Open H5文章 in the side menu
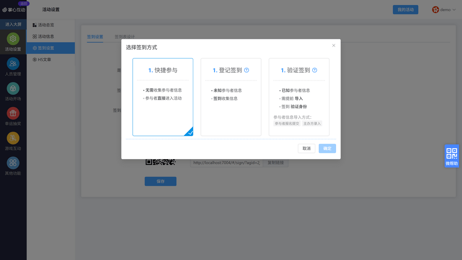This screenshot has height=260, width=462. pos(50,60)
